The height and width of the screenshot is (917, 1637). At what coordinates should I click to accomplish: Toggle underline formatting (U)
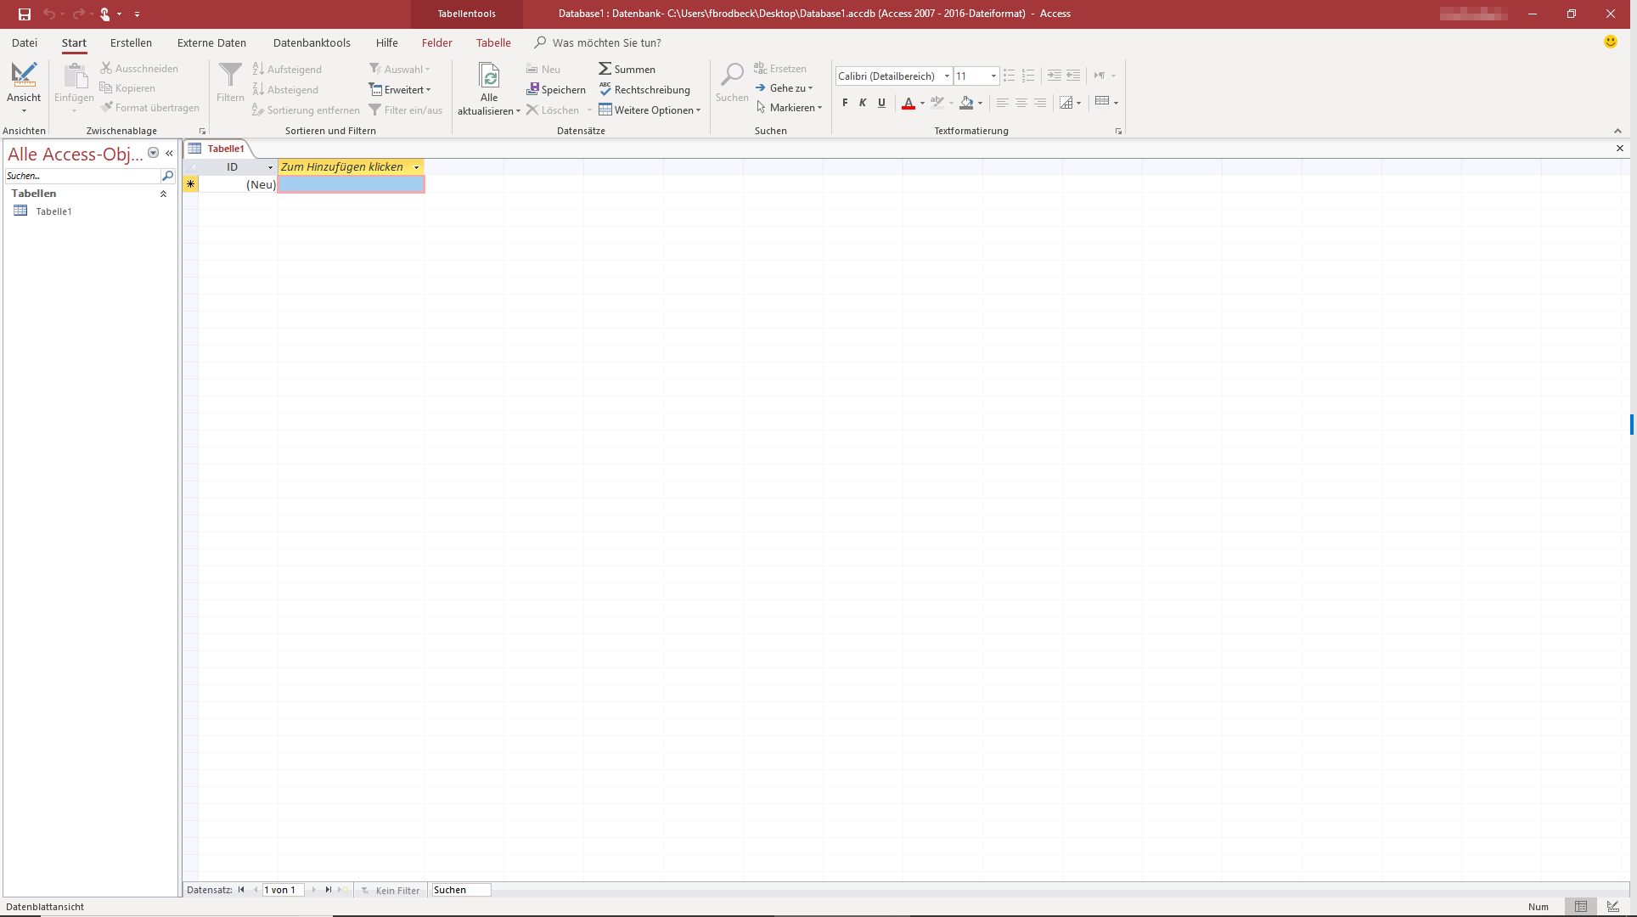[881, 103]
